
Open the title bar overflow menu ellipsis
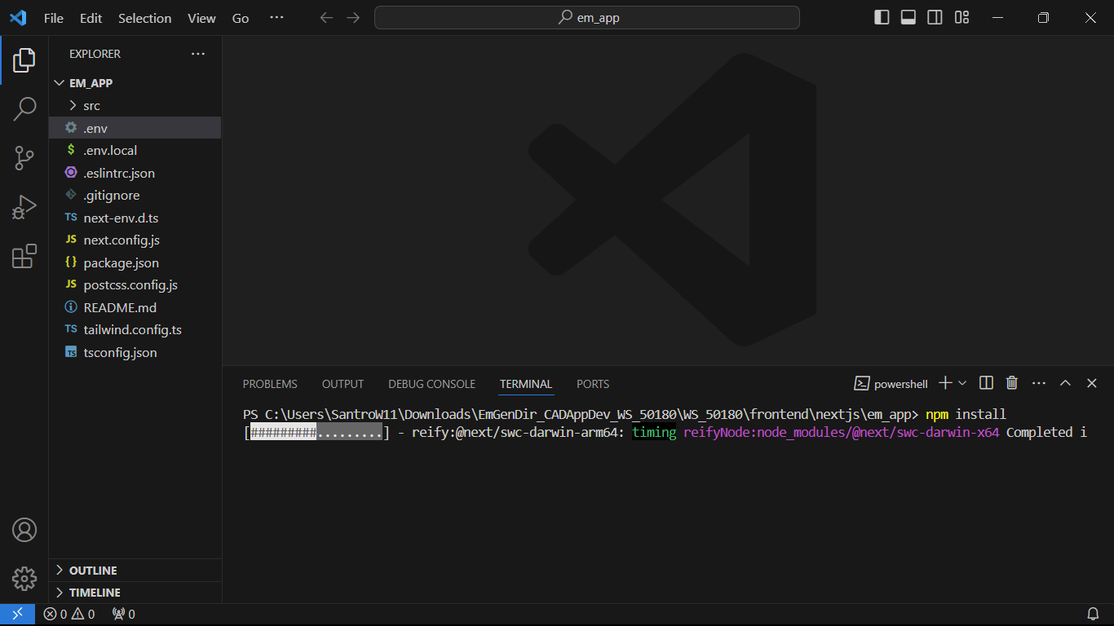click(x=276, y=18)
